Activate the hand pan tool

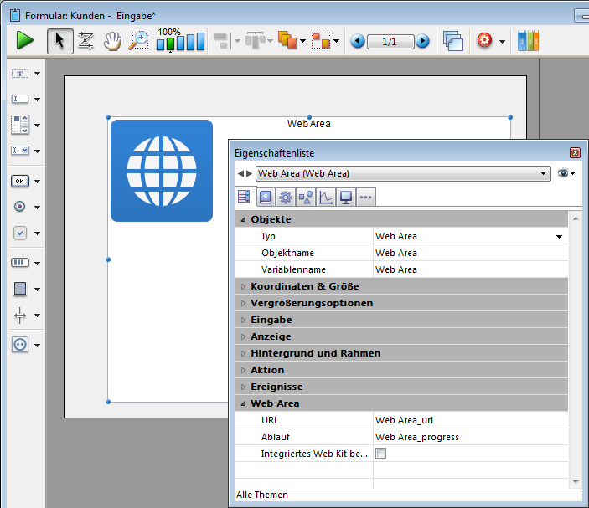(x=111, y=40)
